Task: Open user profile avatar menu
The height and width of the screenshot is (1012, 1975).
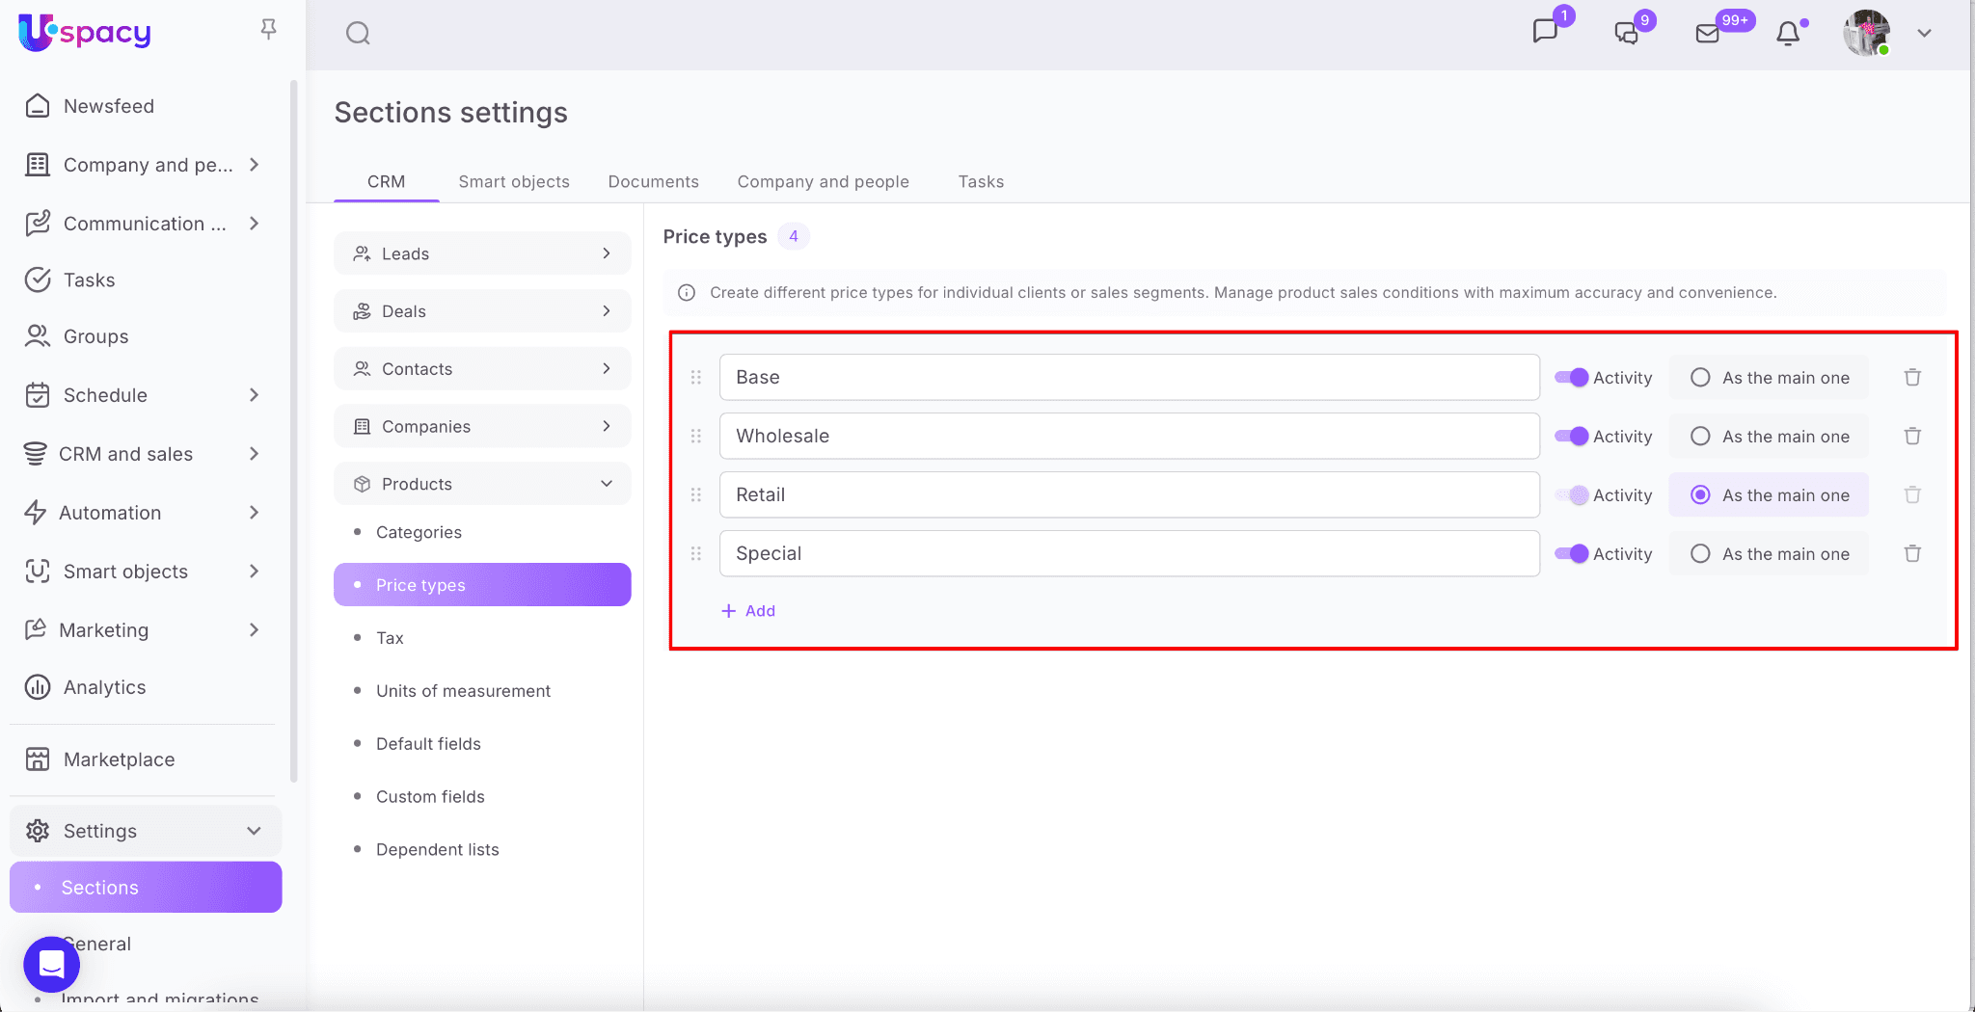Action: 1867,34
